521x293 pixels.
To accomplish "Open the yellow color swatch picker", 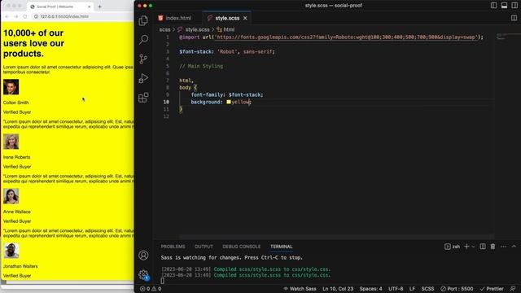I will point(229,102).
